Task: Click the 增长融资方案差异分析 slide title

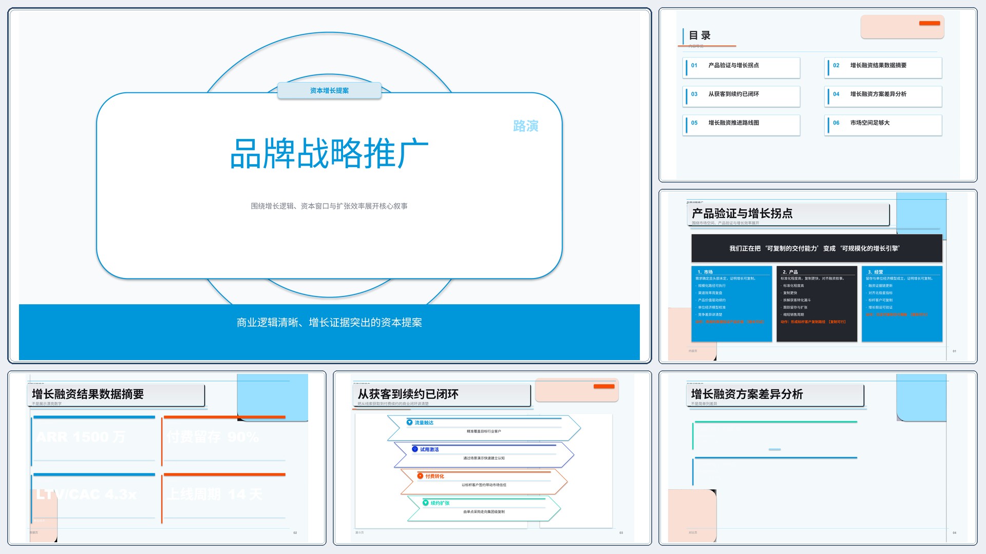Action: click(747, 394)
